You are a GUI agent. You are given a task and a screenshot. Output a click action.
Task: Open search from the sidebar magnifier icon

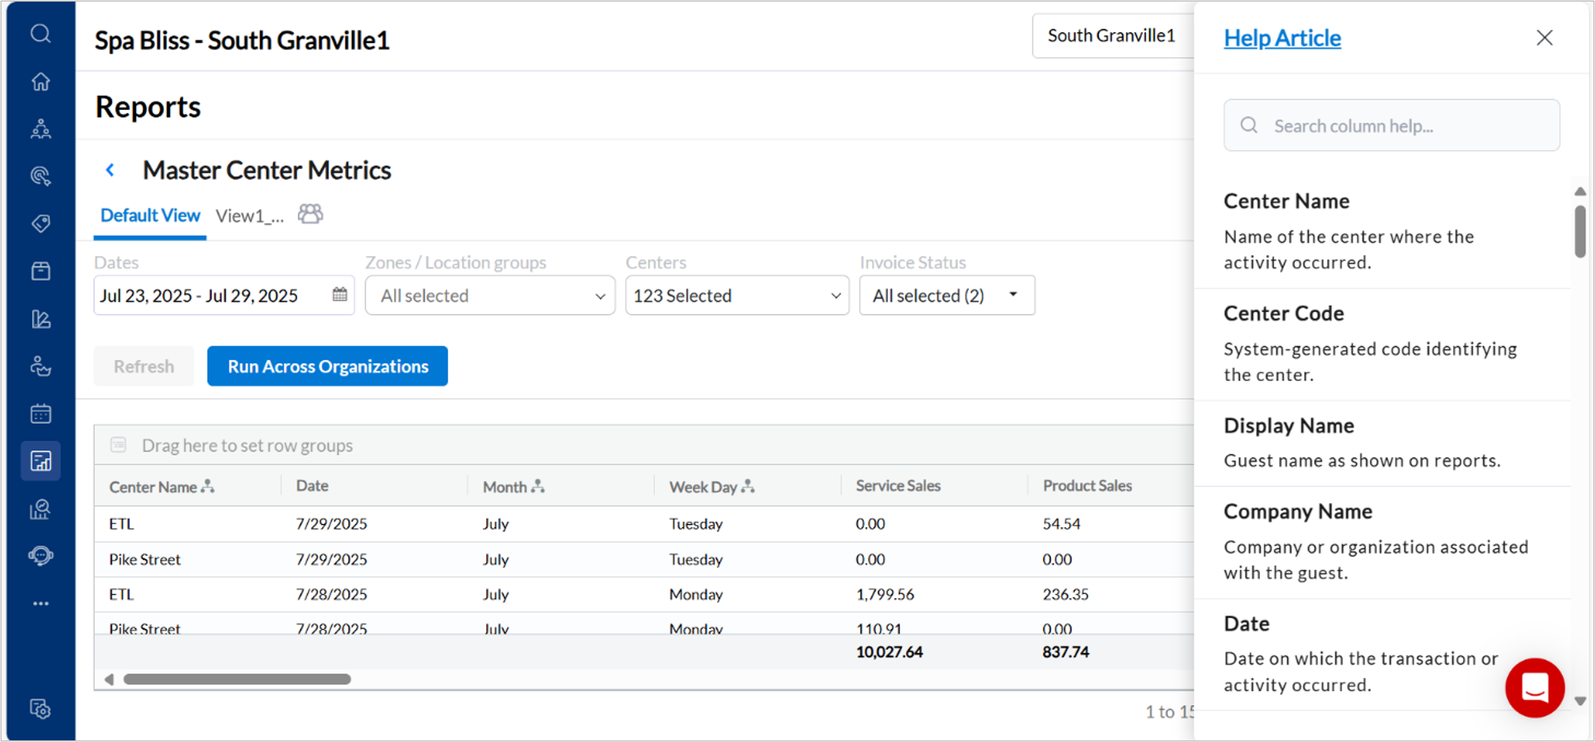(41, 34)
